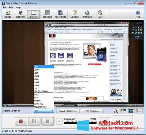This screenshot has width=146, height=135.
Task: Click the Upgrade toolbar icon
Action: point(87,14)
